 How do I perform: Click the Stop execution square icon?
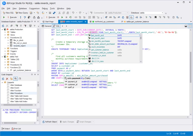pyautogui.click(x=66, y=17)
